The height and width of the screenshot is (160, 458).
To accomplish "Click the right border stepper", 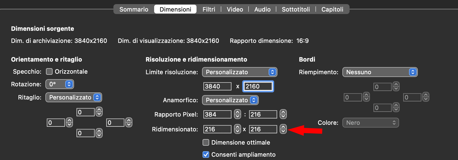I will click(x=426, y=97).
